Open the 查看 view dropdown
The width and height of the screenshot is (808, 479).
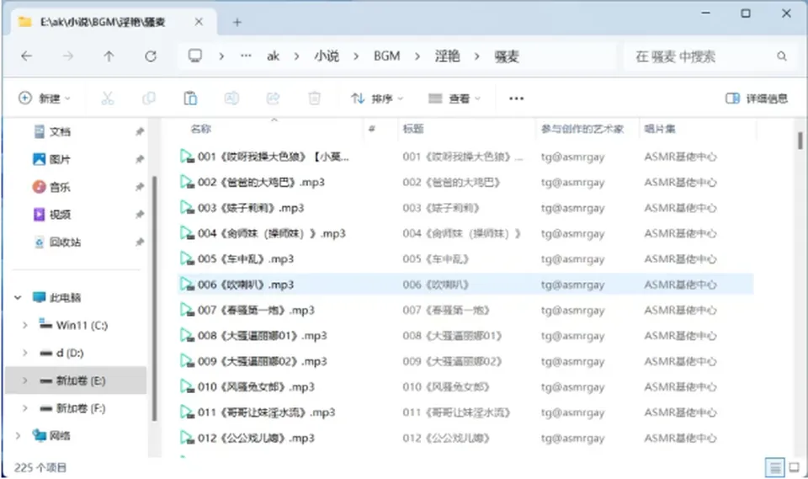pos(454,98)
